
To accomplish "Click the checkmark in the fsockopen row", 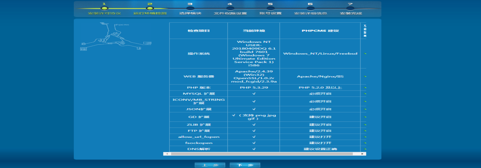I will point(254,143).
